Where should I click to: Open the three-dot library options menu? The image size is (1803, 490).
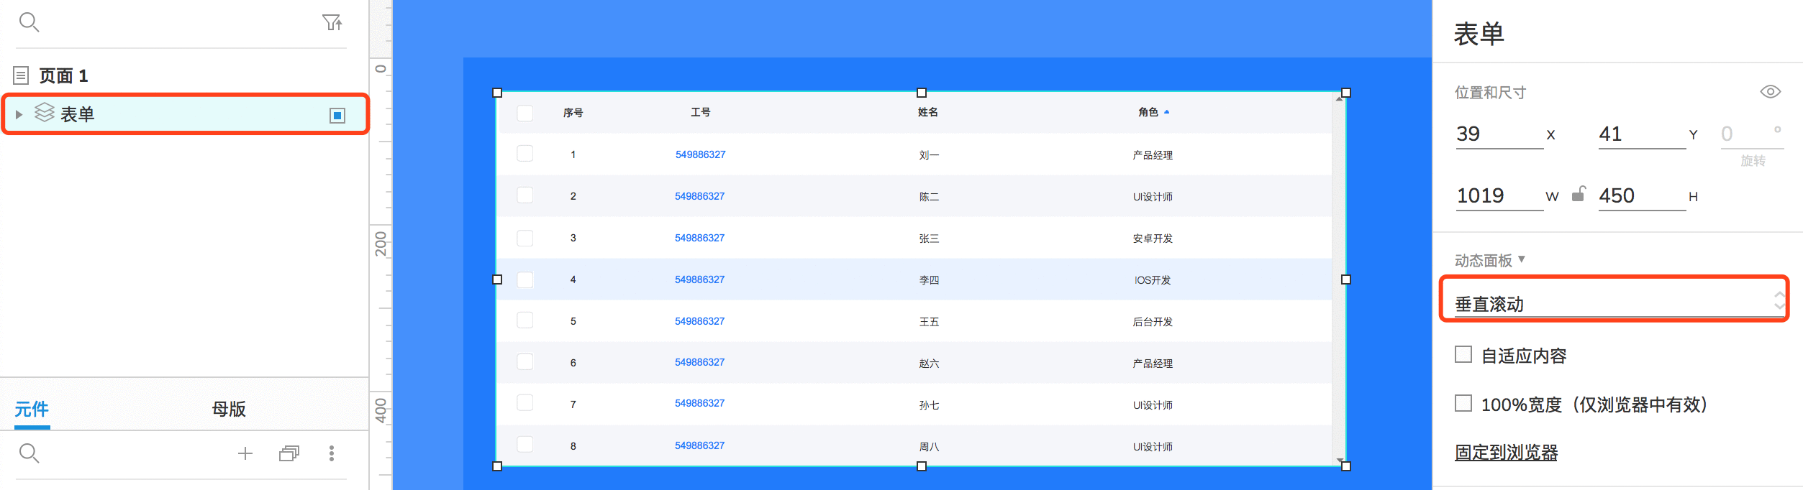(332, 453)
